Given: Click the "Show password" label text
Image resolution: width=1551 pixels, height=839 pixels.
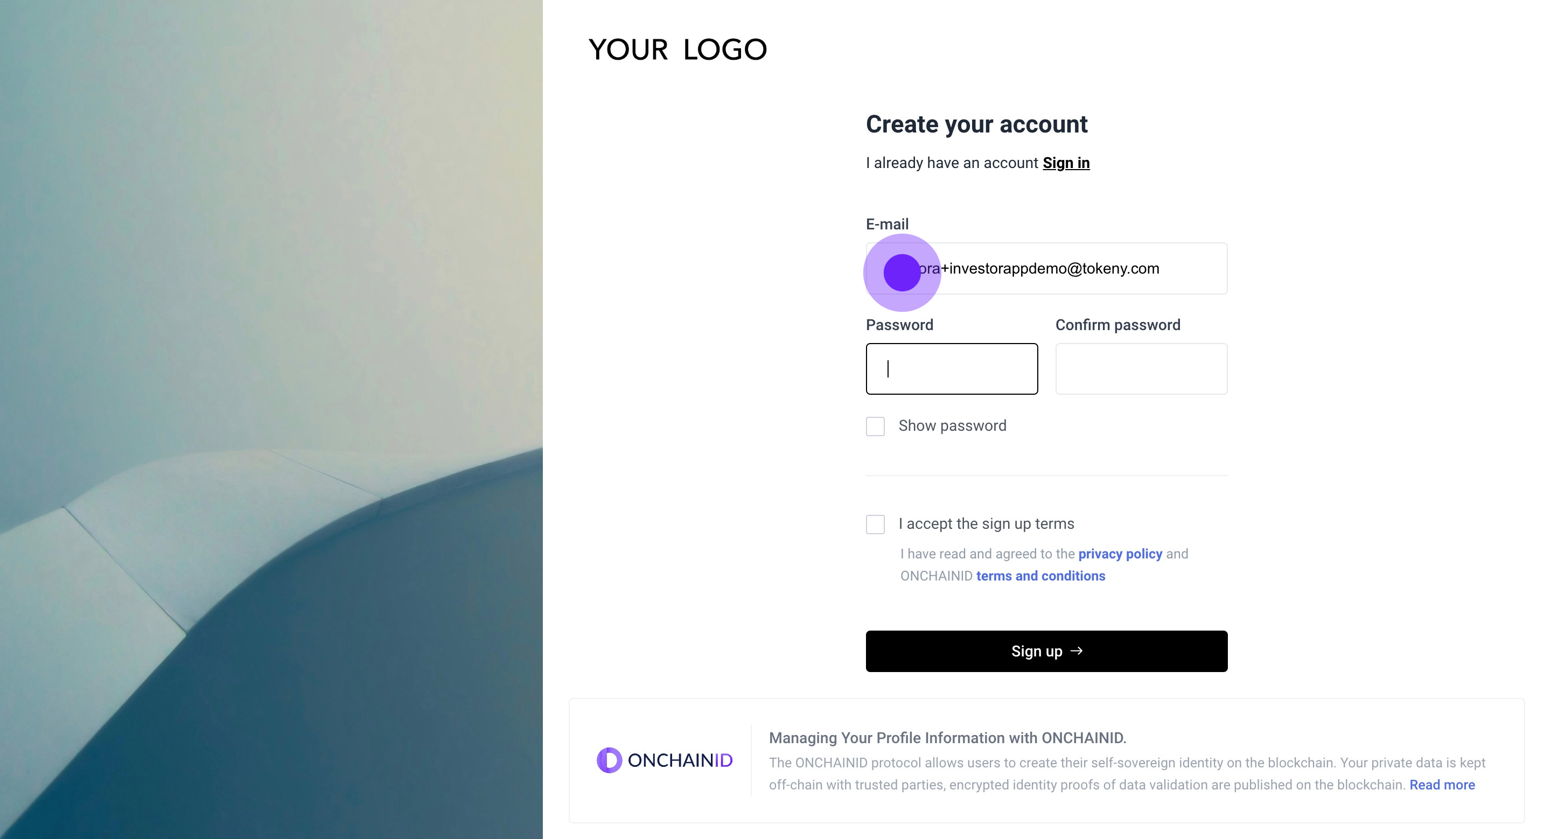Looking at the screenshot, I should (952, 426).
